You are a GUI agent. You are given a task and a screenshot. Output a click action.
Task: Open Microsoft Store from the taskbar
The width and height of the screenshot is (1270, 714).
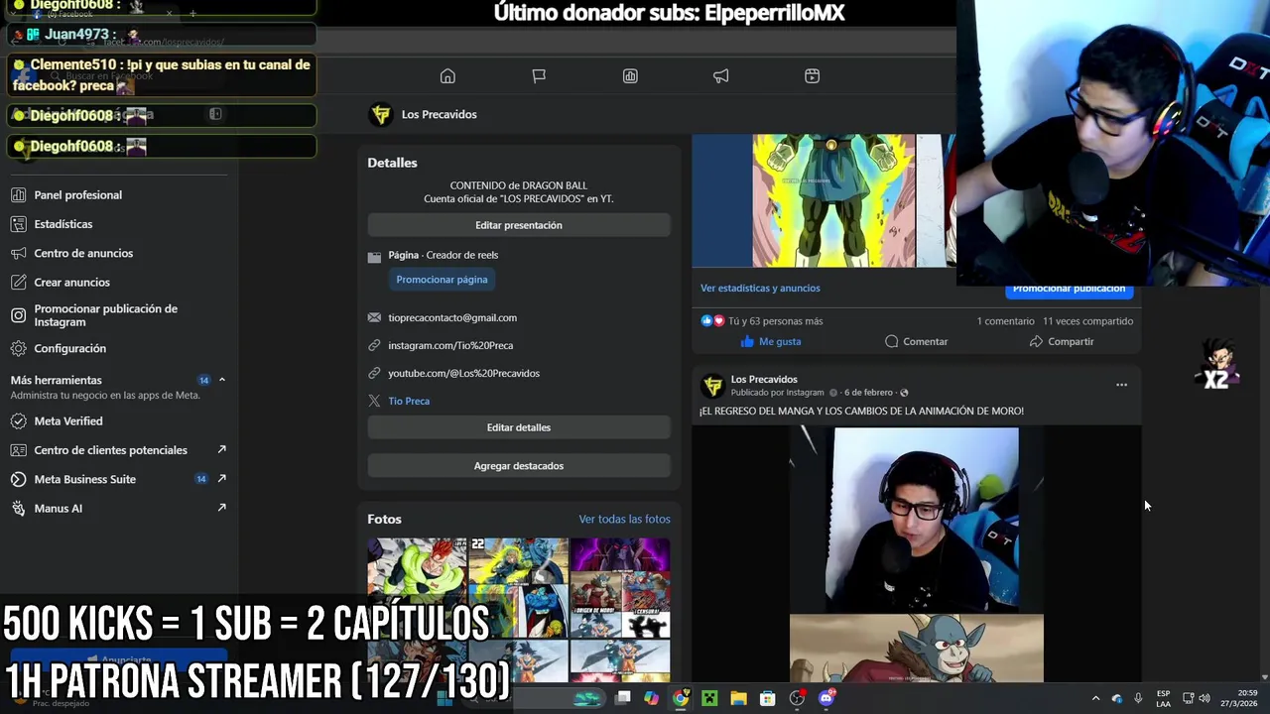(767, 698)
